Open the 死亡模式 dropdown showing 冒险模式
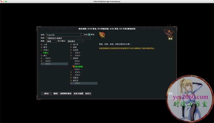This screenshot has height=123, width=214. point(75,41)
